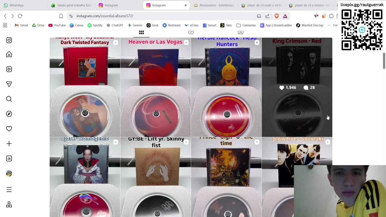Viewport: 386px width, 217px height.
Task: Open the Search magnifier in the sidebar
Action: tap(9, 99)
